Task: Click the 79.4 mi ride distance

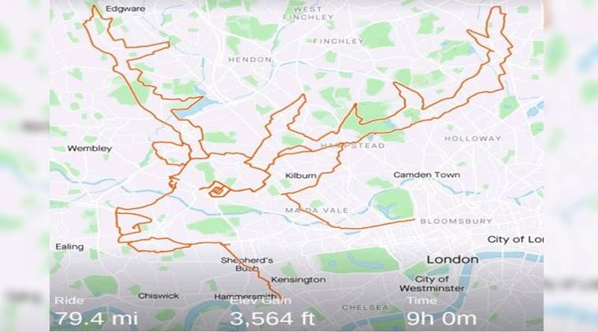Action: [x=96, y=319]
